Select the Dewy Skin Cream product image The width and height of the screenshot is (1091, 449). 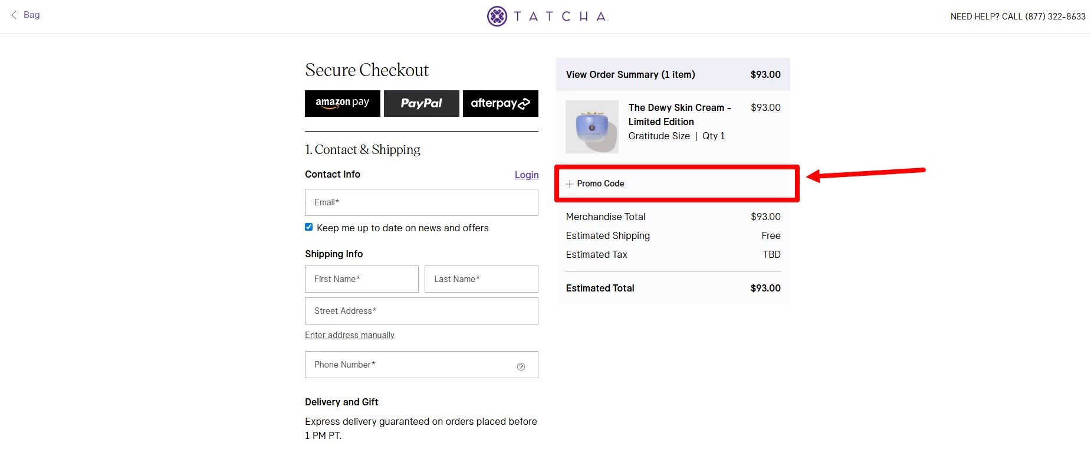pyautogui.click(x=591, y=126)
